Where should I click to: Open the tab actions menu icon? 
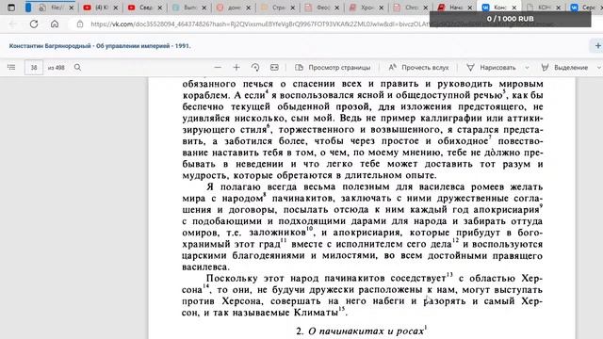coord(11,8)
